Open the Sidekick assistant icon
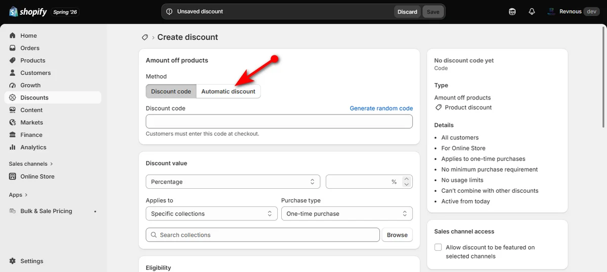This screenshot has height=272, width=607. [x=512, y=12]
